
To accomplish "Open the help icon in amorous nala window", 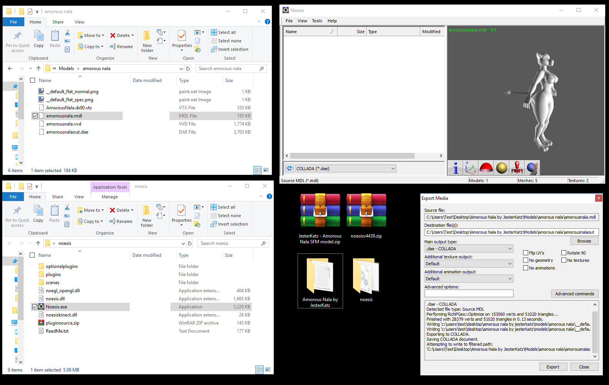I will click(x=268, y=22).
